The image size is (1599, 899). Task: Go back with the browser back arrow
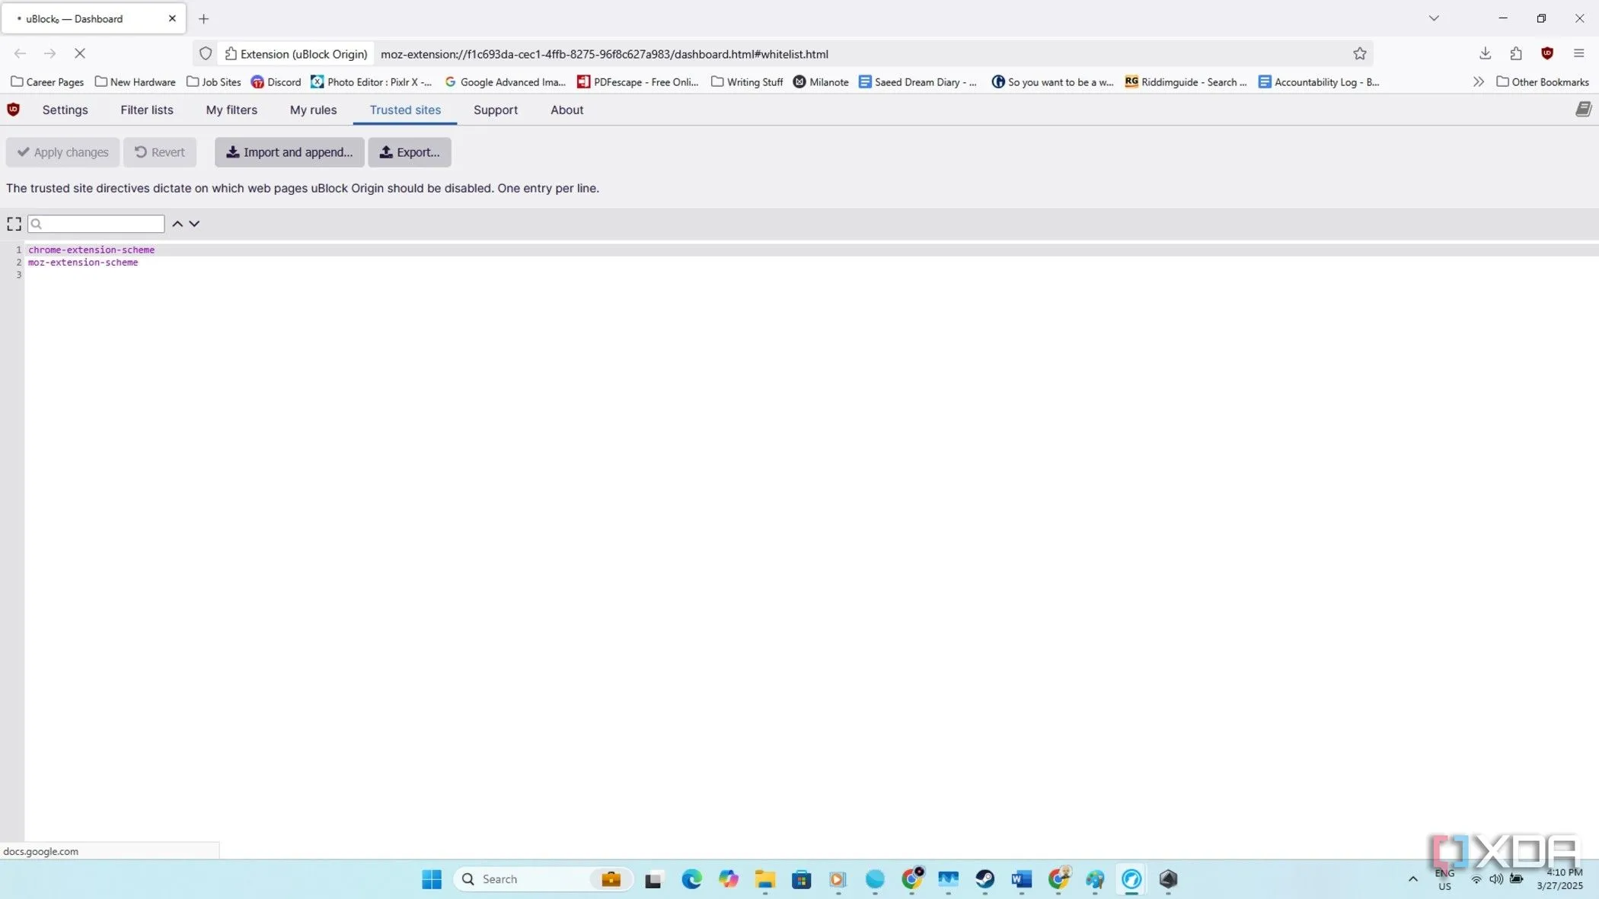(x=21, y=53)
